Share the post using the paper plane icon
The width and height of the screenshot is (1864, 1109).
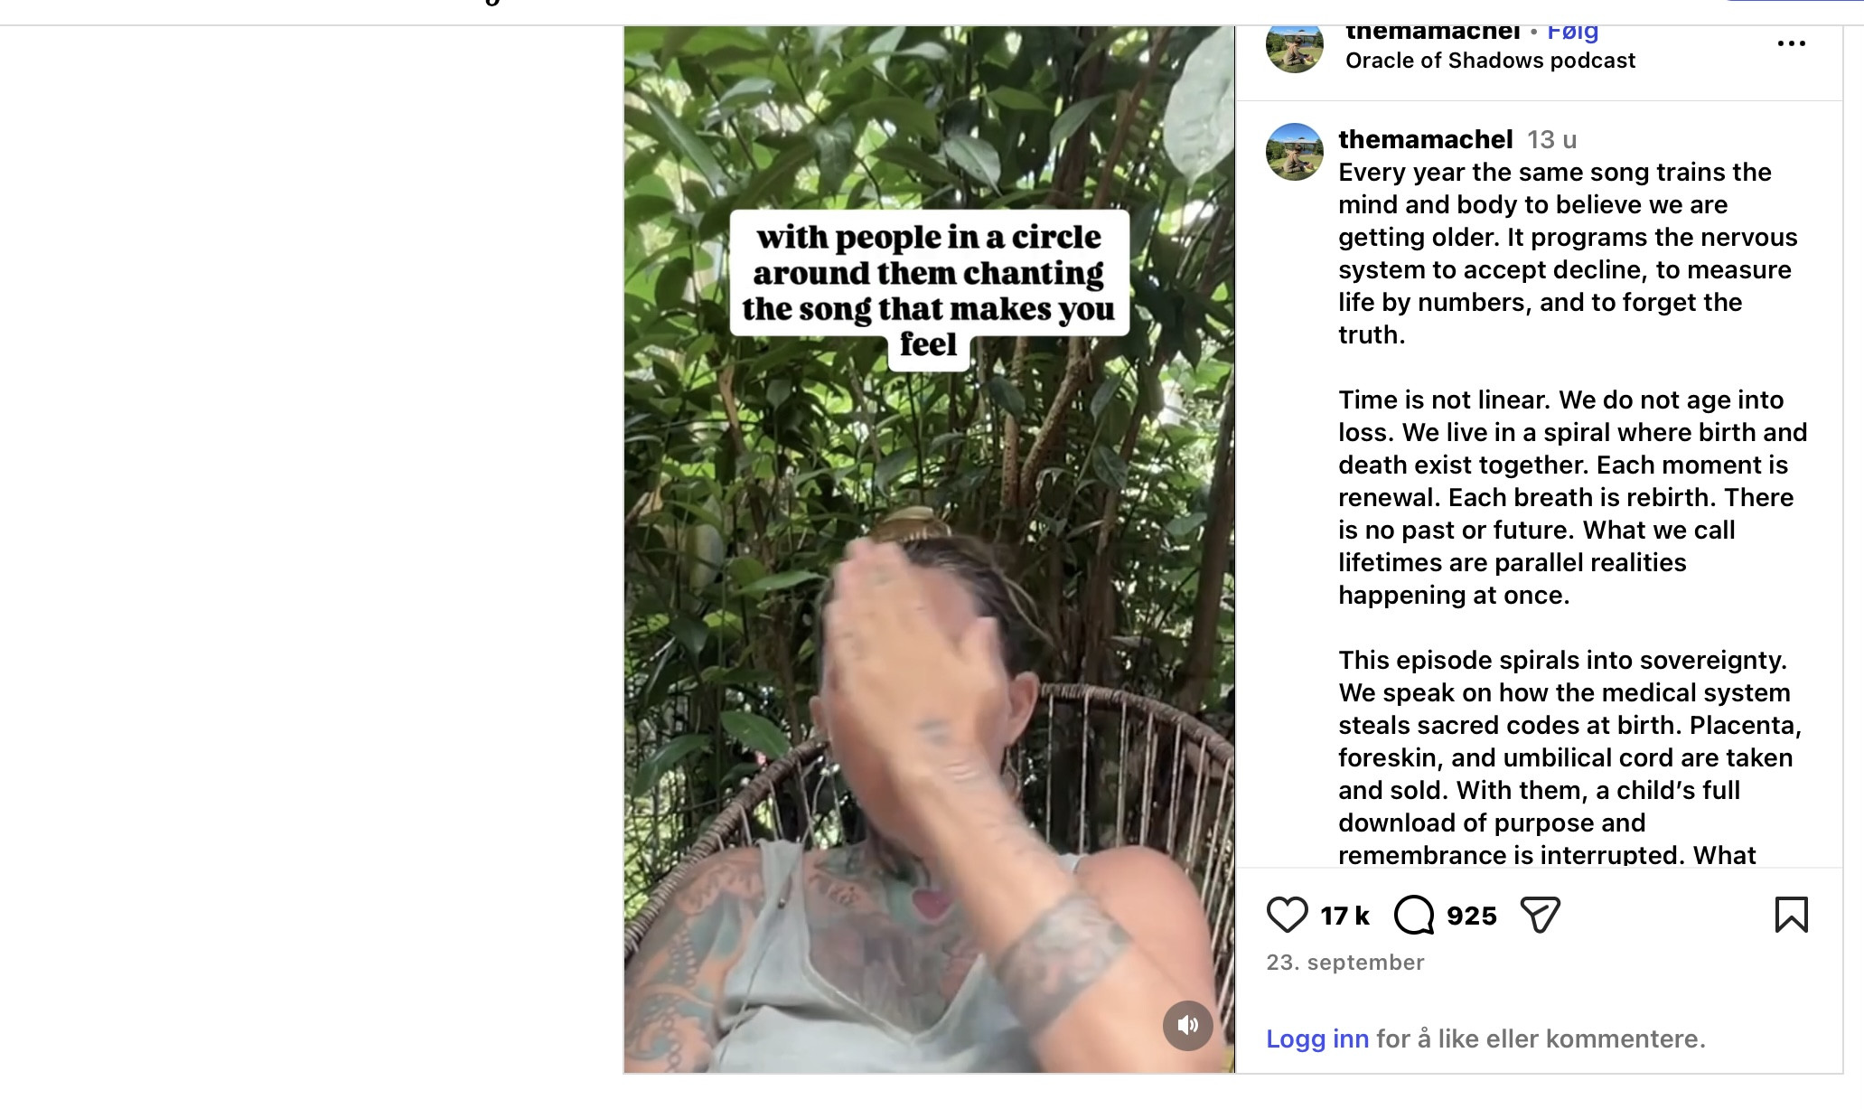(x=1541, y=915)
